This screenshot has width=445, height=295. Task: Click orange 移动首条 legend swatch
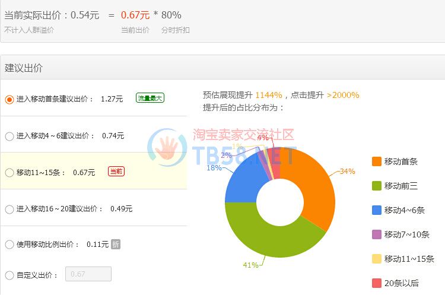click(x=376, y=161)
